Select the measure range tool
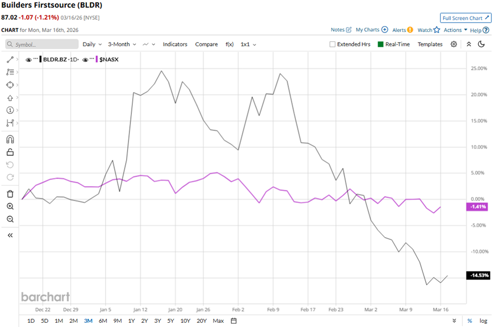The height and width of the screenshot is (327, 494). [x=10, y=123]
